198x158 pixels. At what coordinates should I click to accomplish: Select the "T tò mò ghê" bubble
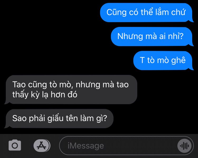pos(163,60)
